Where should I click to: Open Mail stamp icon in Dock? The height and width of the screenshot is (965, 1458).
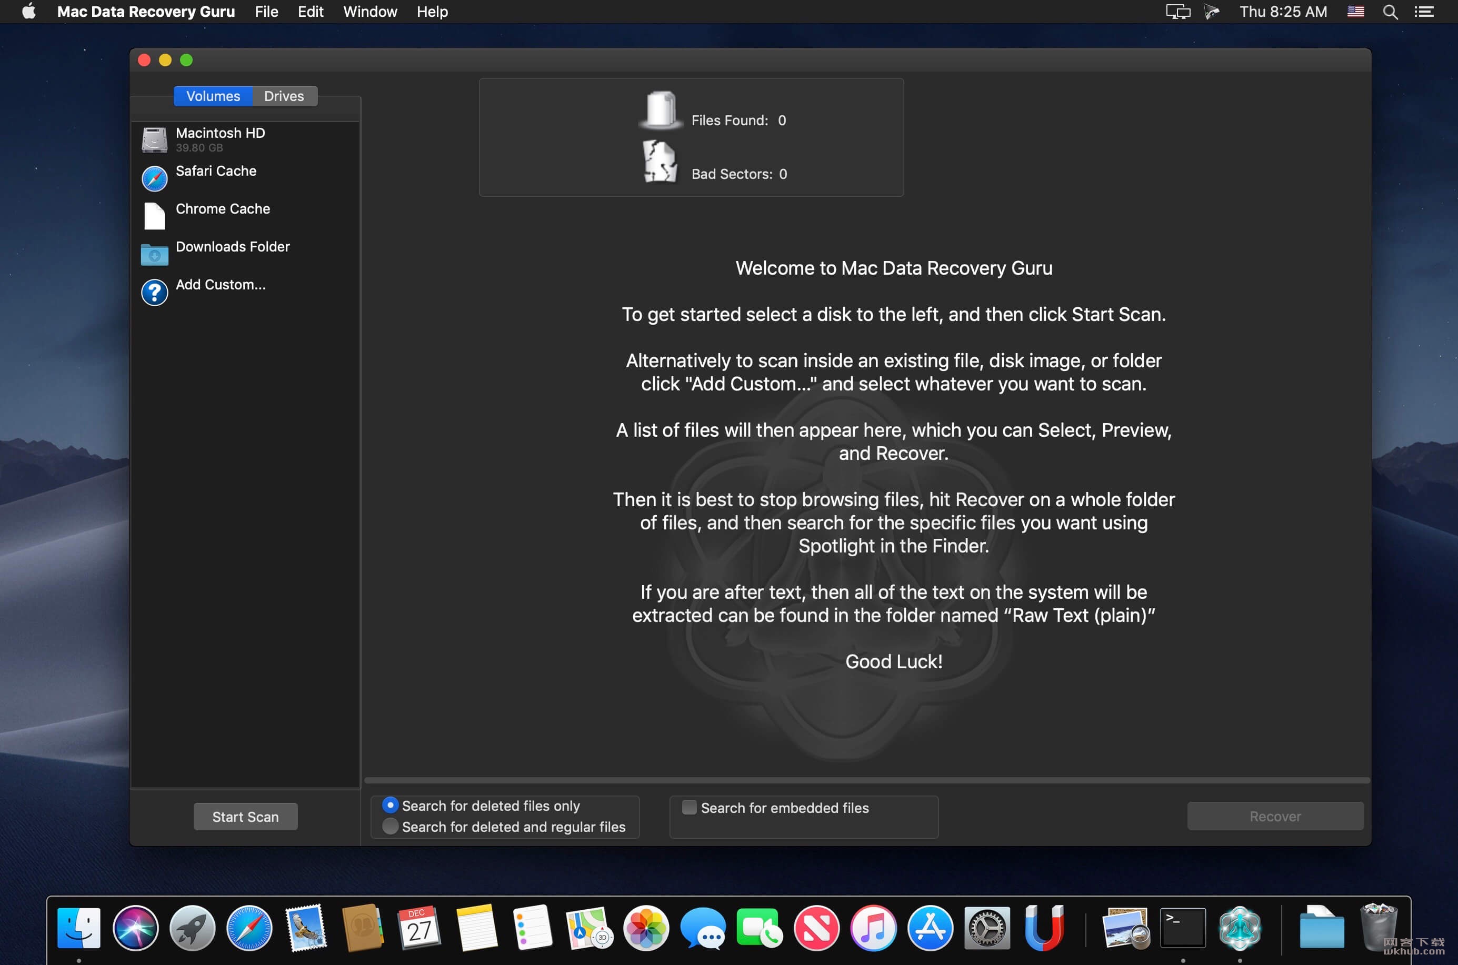(x=306, y=928)
